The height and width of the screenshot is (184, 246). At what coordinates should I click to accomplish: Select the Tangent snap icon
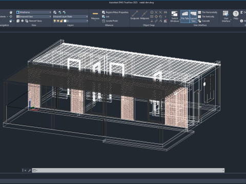coord(160,16)
